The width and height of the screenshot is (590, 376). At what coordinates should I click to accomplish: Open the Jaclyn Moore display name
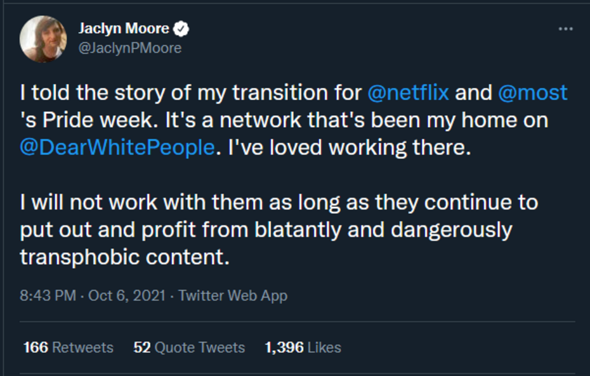coord(124,29)
